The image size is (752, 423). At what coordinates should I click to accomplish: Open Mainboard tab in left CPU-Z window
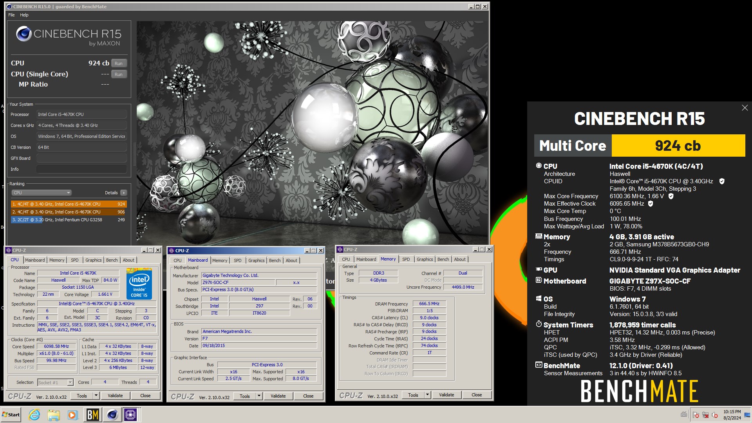[35, 260]
